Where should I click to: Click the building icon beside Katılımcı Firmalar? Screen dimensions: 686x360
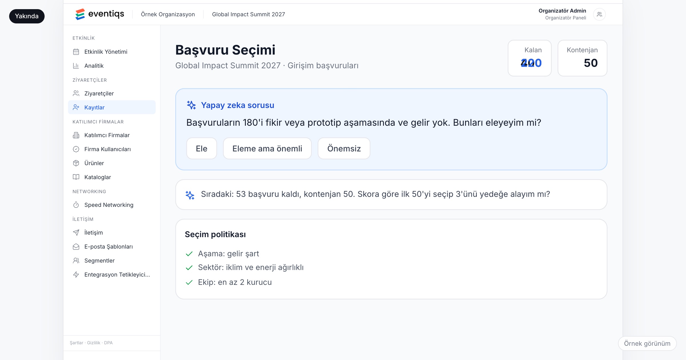pos(76,135)
